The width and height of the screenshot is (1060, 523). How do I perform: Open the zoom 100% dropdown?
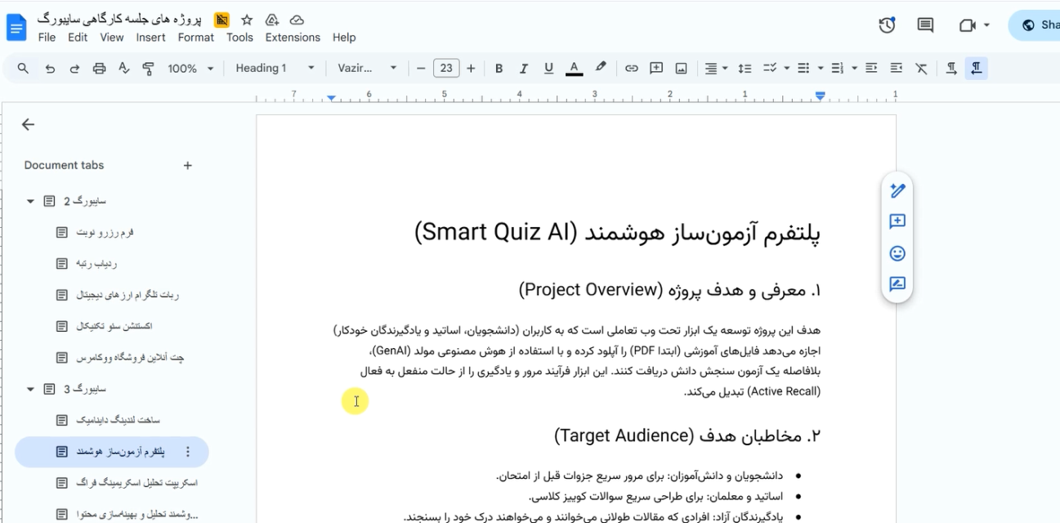[190, 69]
